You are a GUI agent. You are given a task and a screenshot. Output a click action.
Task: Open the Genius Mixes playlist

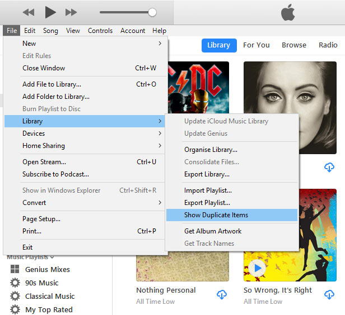(x=48, y=269)
